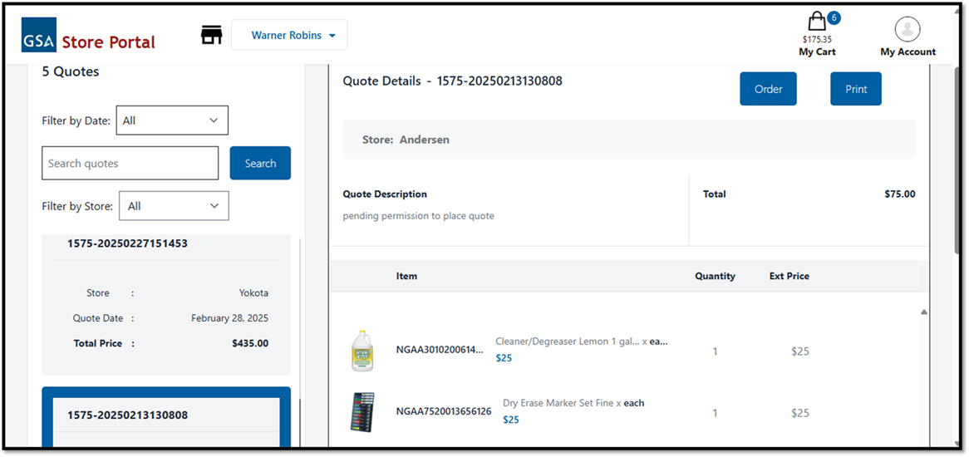Click the Store Portal title text
This screenshot has height=457, width=969.
(108, 42)
